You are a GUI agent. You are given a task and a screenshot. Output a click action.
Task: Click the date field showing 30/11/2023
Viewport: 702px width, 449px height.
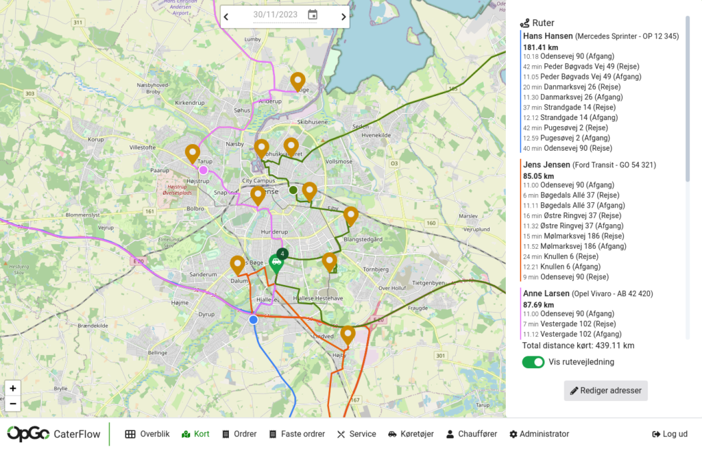pos(275,15)
